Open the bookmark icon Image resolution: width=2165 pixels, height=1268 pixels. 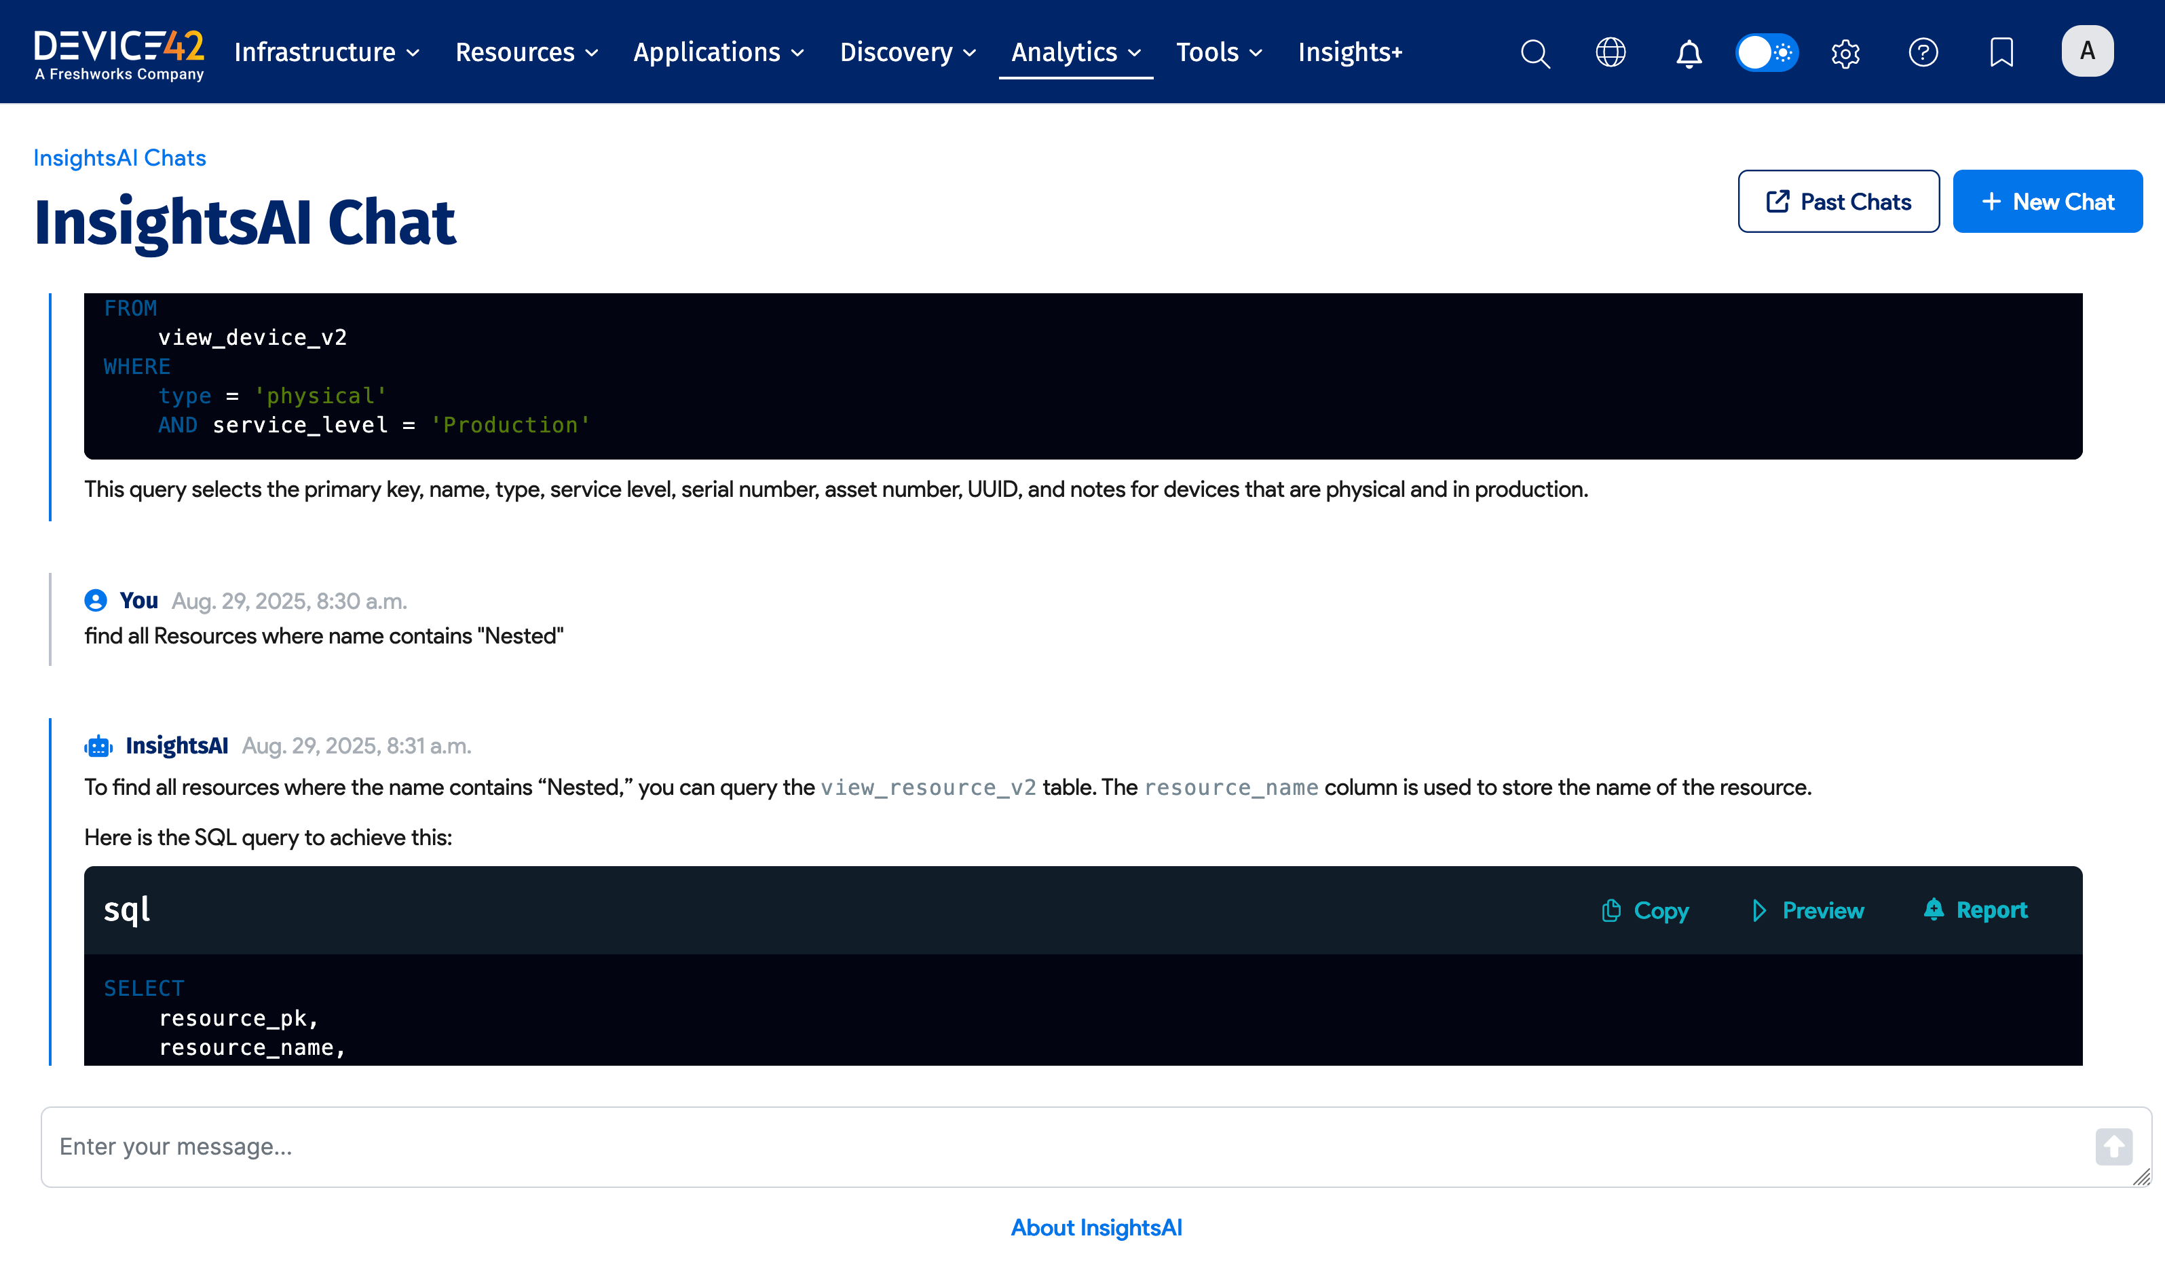coord(2001,52)
